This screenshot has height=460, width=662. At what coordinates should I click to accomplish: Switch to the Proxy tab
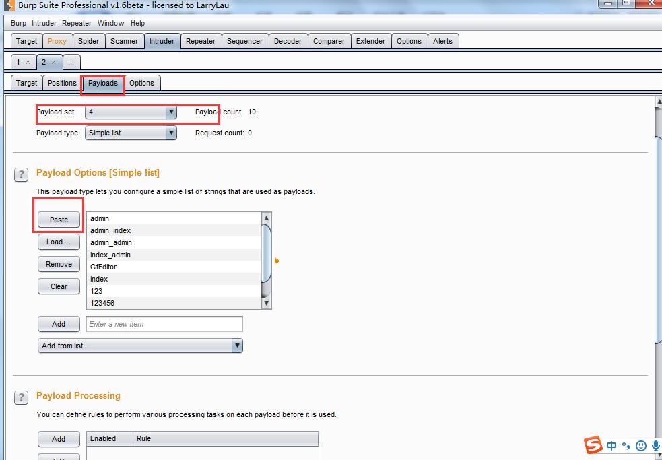point(57,41)
